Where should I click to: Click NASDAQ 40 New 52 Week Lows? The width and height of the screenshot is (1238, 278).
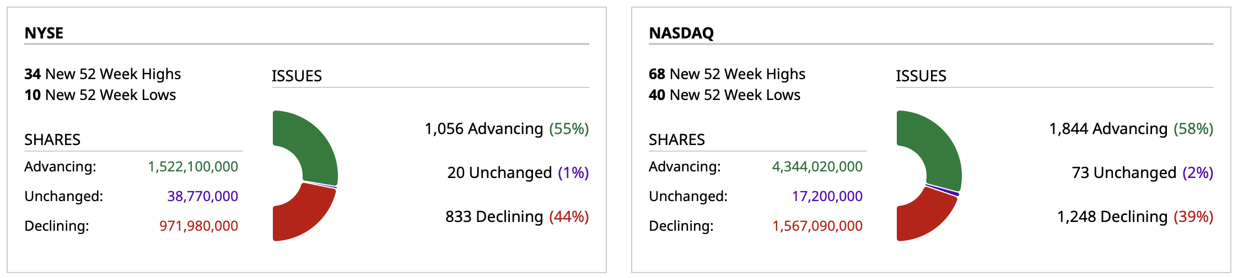point(725,95)
